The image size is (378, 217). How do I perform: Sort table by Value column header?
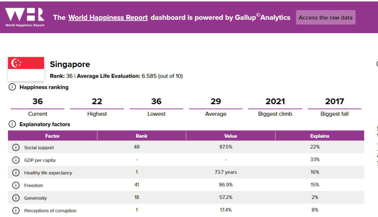click(230, 136)
